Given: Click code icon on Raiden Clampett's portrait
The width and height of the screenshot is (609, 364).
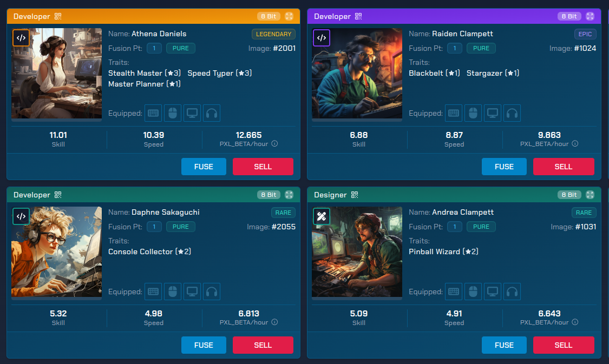Looking at the screenshot, I should coord(322,38).
